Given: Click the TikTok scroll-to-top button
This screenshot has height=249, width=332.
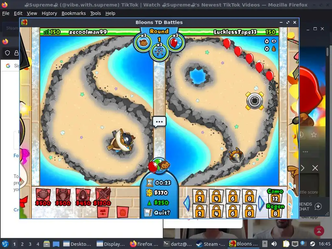Looking at the screenshot, I should pyautogui.click(x=319, y=231).
